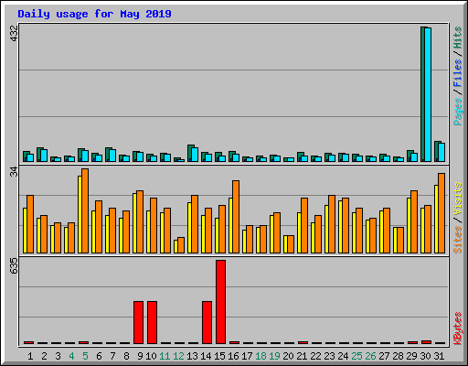The height and width of the screenshot is (366, 468).
Task: Click the cyan pages bar for day 31
Action: tap(441, 152)
